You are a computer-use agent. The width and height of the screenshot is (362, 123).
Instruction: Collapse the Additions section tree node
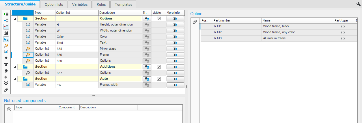15,67
